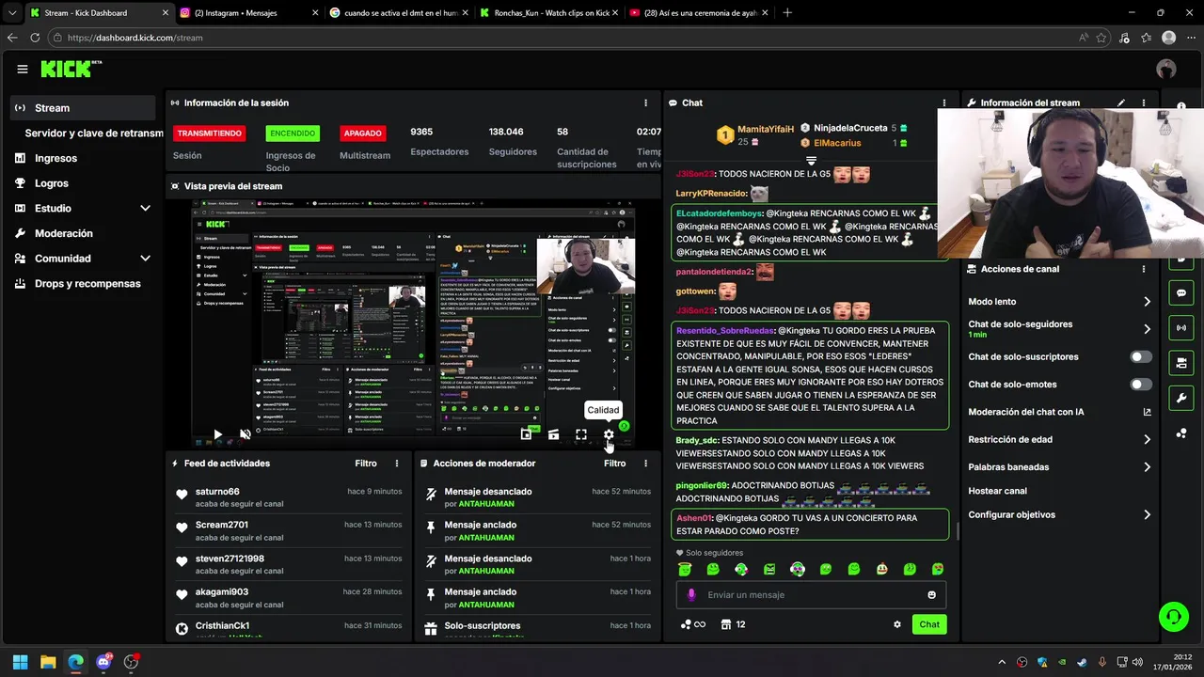
Task: Select Stream in the sidebar
Action: [83, 108]
